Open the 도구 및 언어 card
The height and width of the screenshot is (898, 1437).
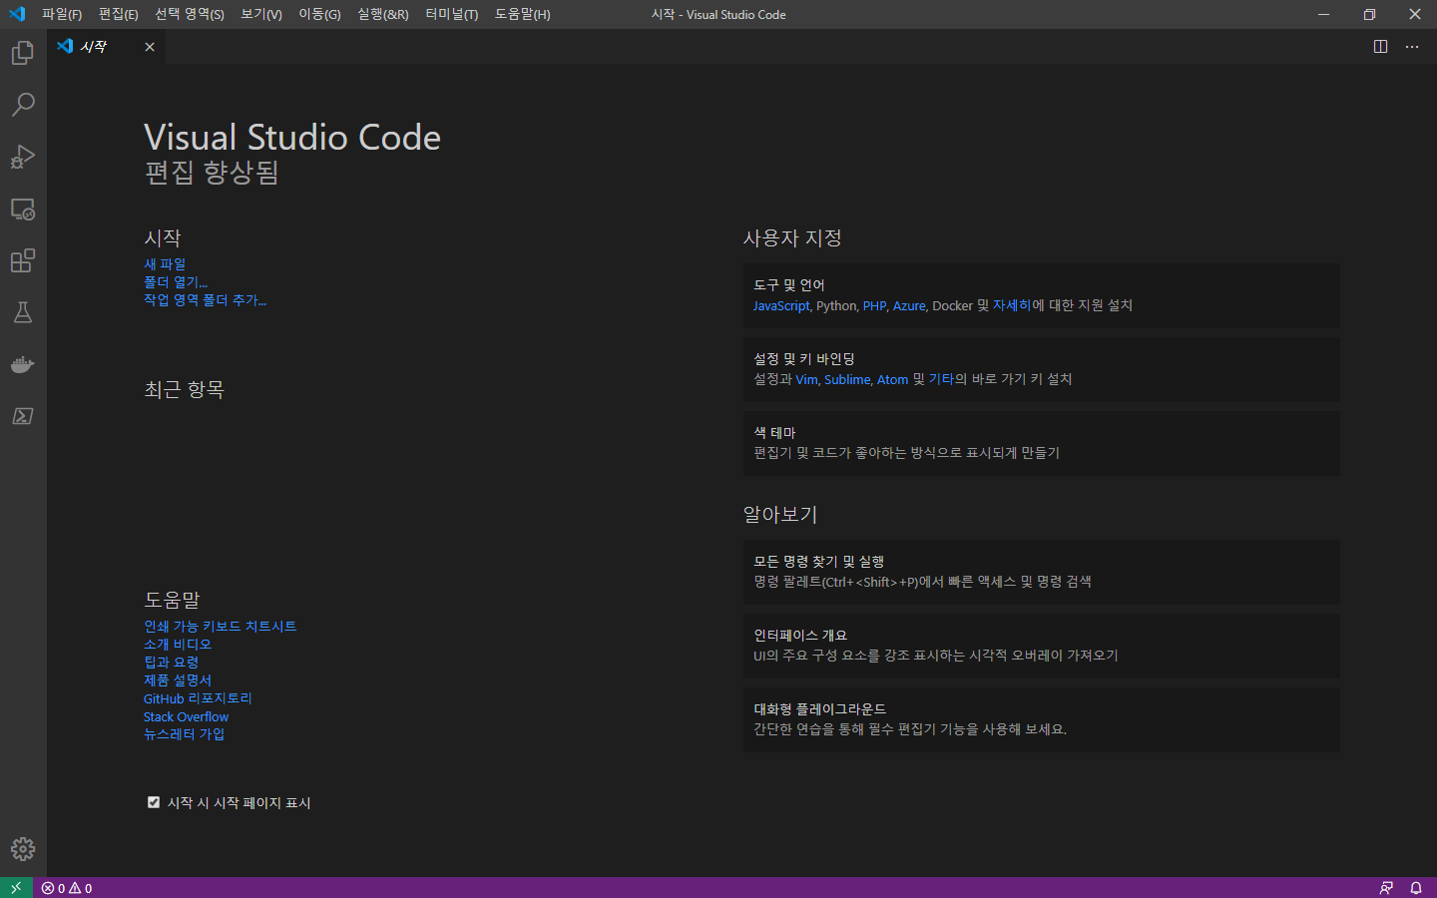[x=1042, y=295]
